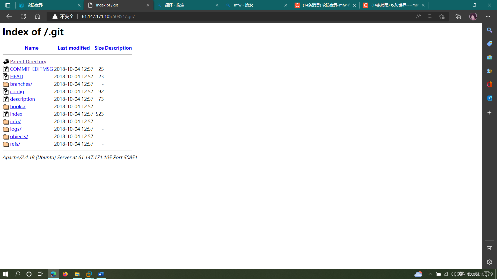Open the objects/ directory link
Viewport: 497px width, 279px height.
coord(19,136)
